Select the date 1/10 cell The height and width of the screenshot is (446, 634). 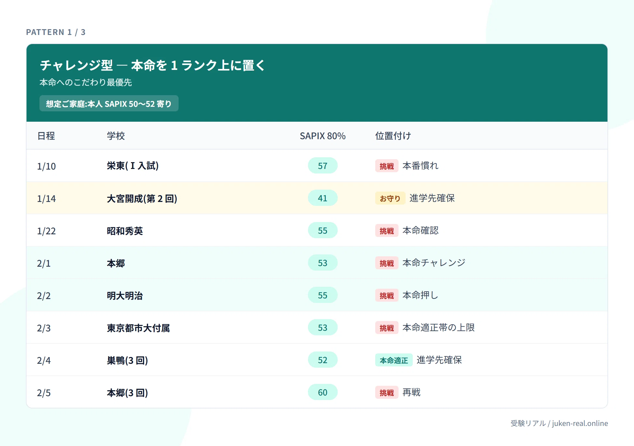(x=46, y=166)
